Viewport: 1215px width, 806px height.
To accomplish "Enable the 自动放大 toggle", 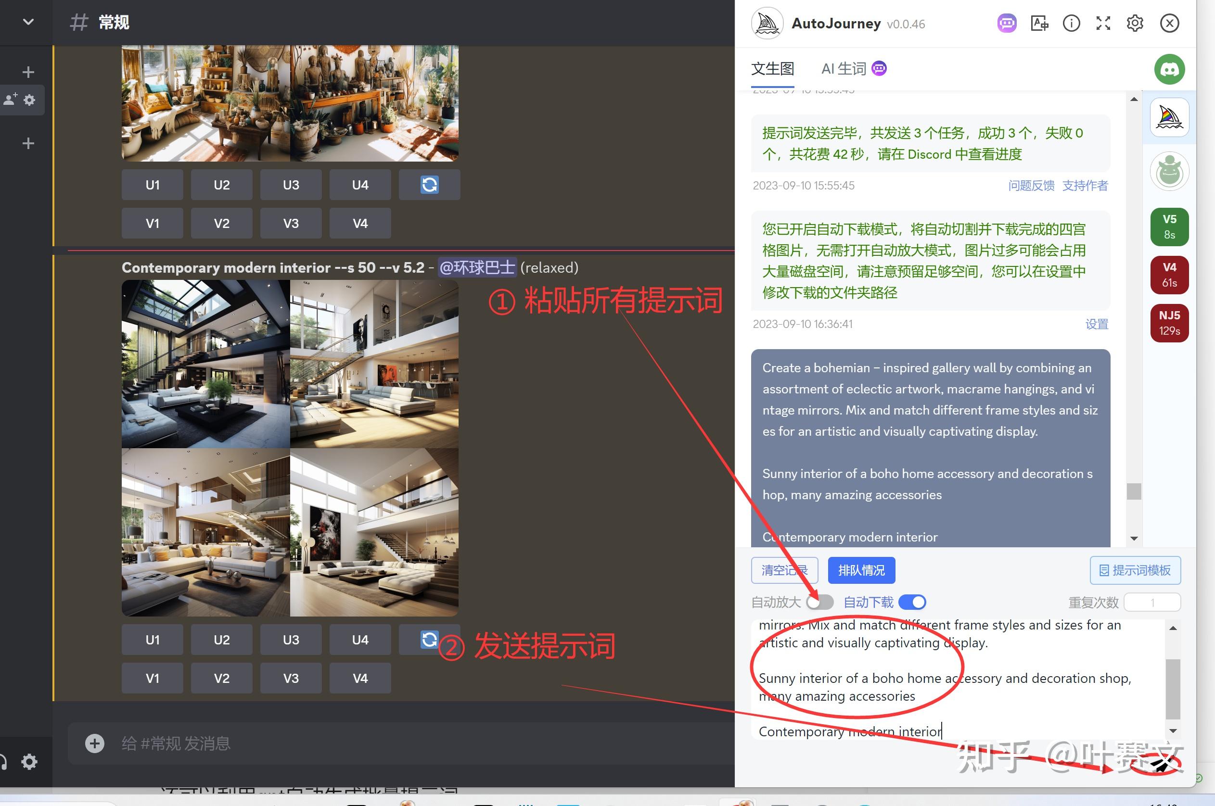I will (x=819, y=602).
